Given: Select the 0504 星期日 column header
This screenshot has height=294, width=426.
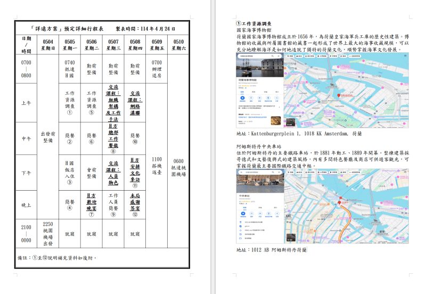Looking at the screenshot, I should pos(48,45).
